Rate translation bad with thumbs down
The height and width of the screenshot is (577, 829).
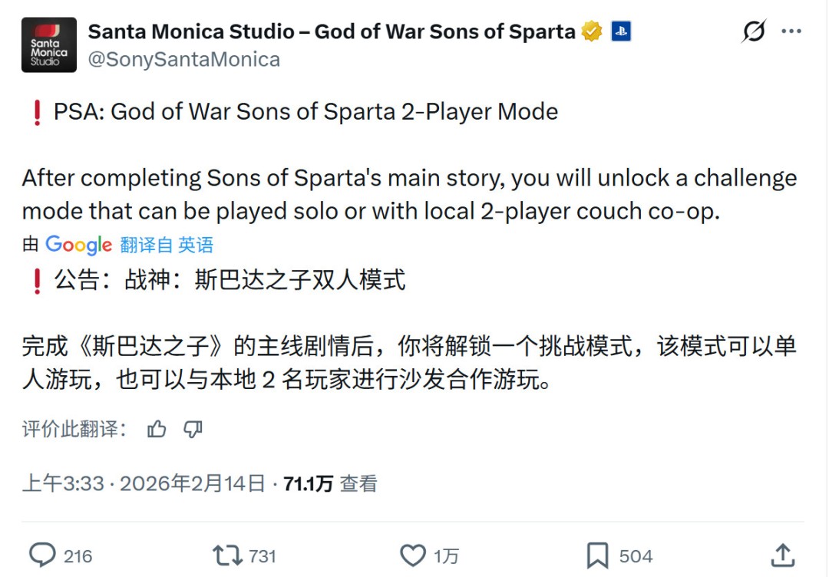pyautogui.click(x=192, y=430)
